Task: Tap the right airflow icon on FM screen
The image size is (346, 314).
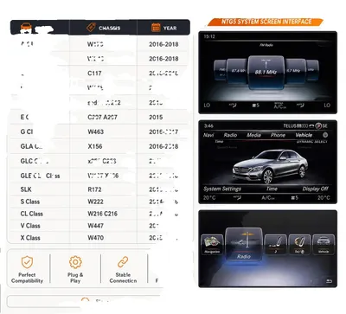Action: 300,106
